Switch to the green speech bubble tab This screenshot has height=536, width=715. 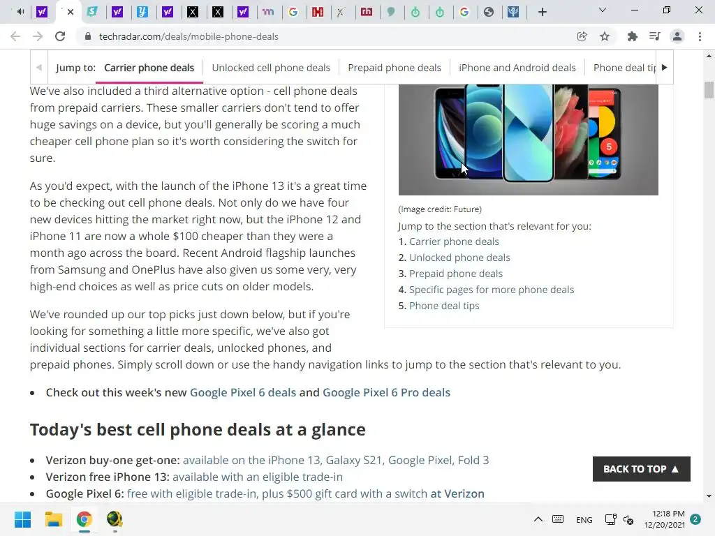pyautogui.click(x=391, y=12)
